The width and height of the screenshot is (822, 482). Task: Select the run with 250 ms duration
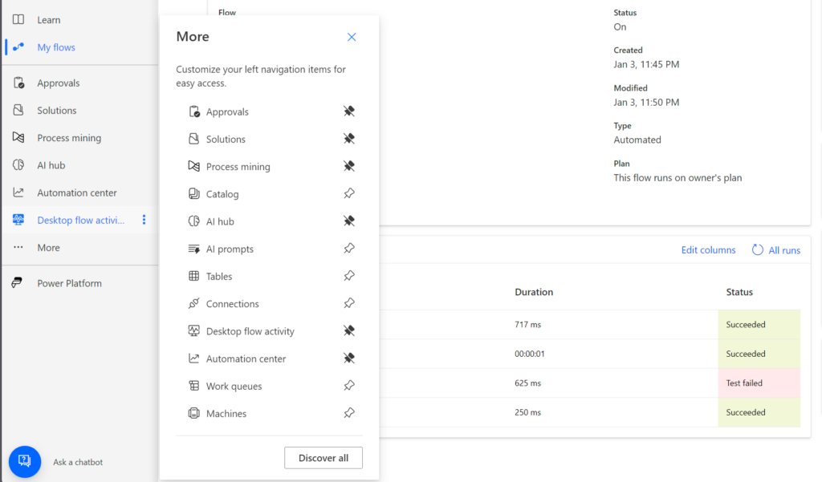(527, 412)
